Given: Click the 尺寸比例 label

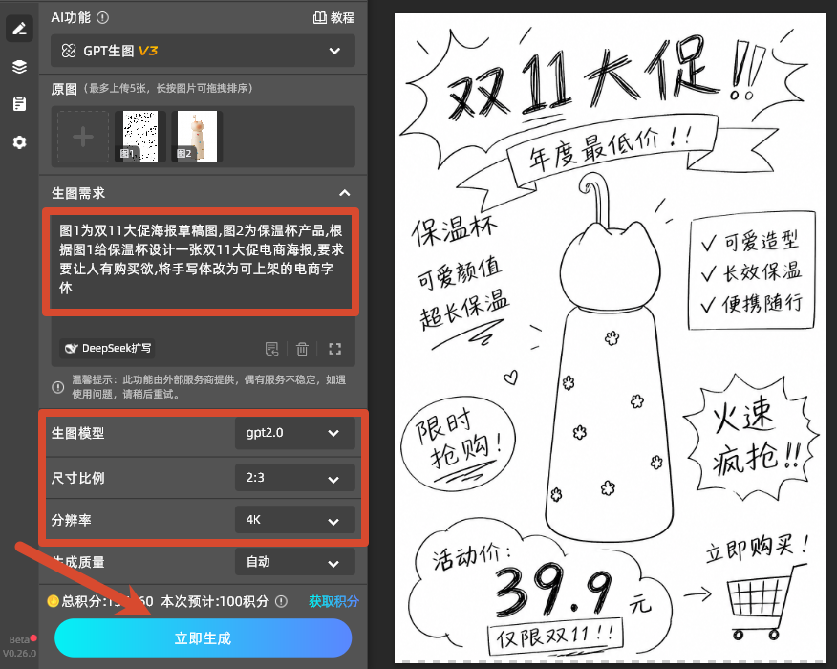Looking at the screenshot, I should click(x=77, y=478).
